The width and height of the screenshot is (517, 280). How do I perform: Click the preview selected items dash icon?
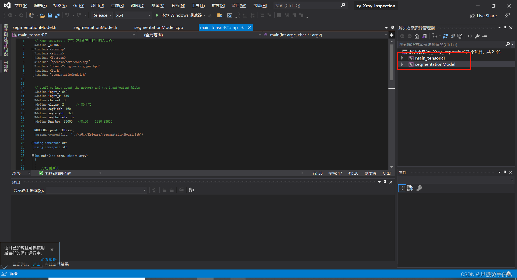coord(485,36)
